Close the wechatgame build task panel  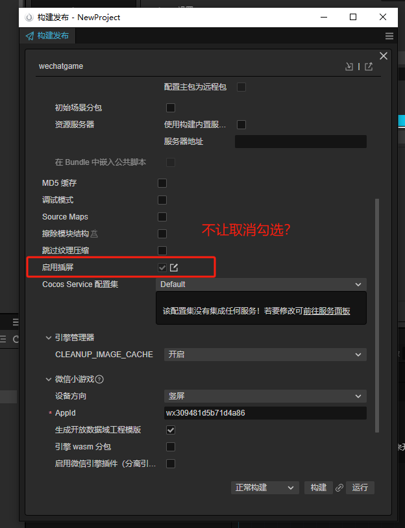384,56
